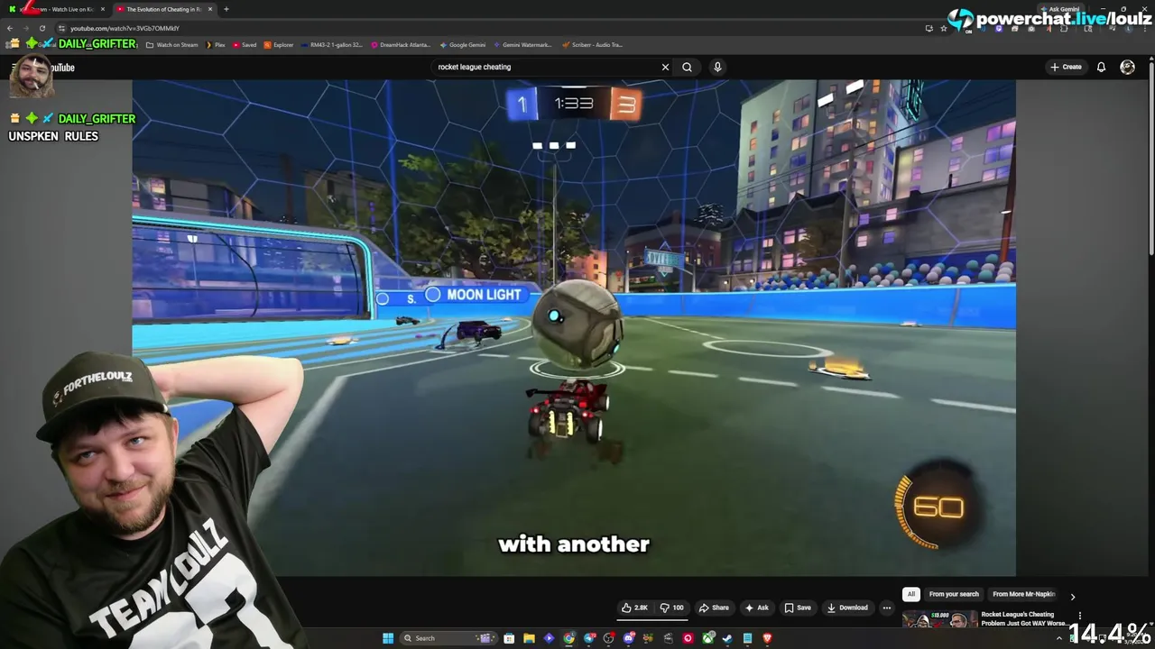The width and height of the screenshot is (1155, 649).
Task: Open the 'Watch on Stream' bookmarks folder
Action: [171, 44]
